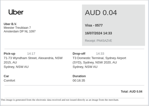
Task: Select the 00:16:35 duration value
Action: click(79, 80)
